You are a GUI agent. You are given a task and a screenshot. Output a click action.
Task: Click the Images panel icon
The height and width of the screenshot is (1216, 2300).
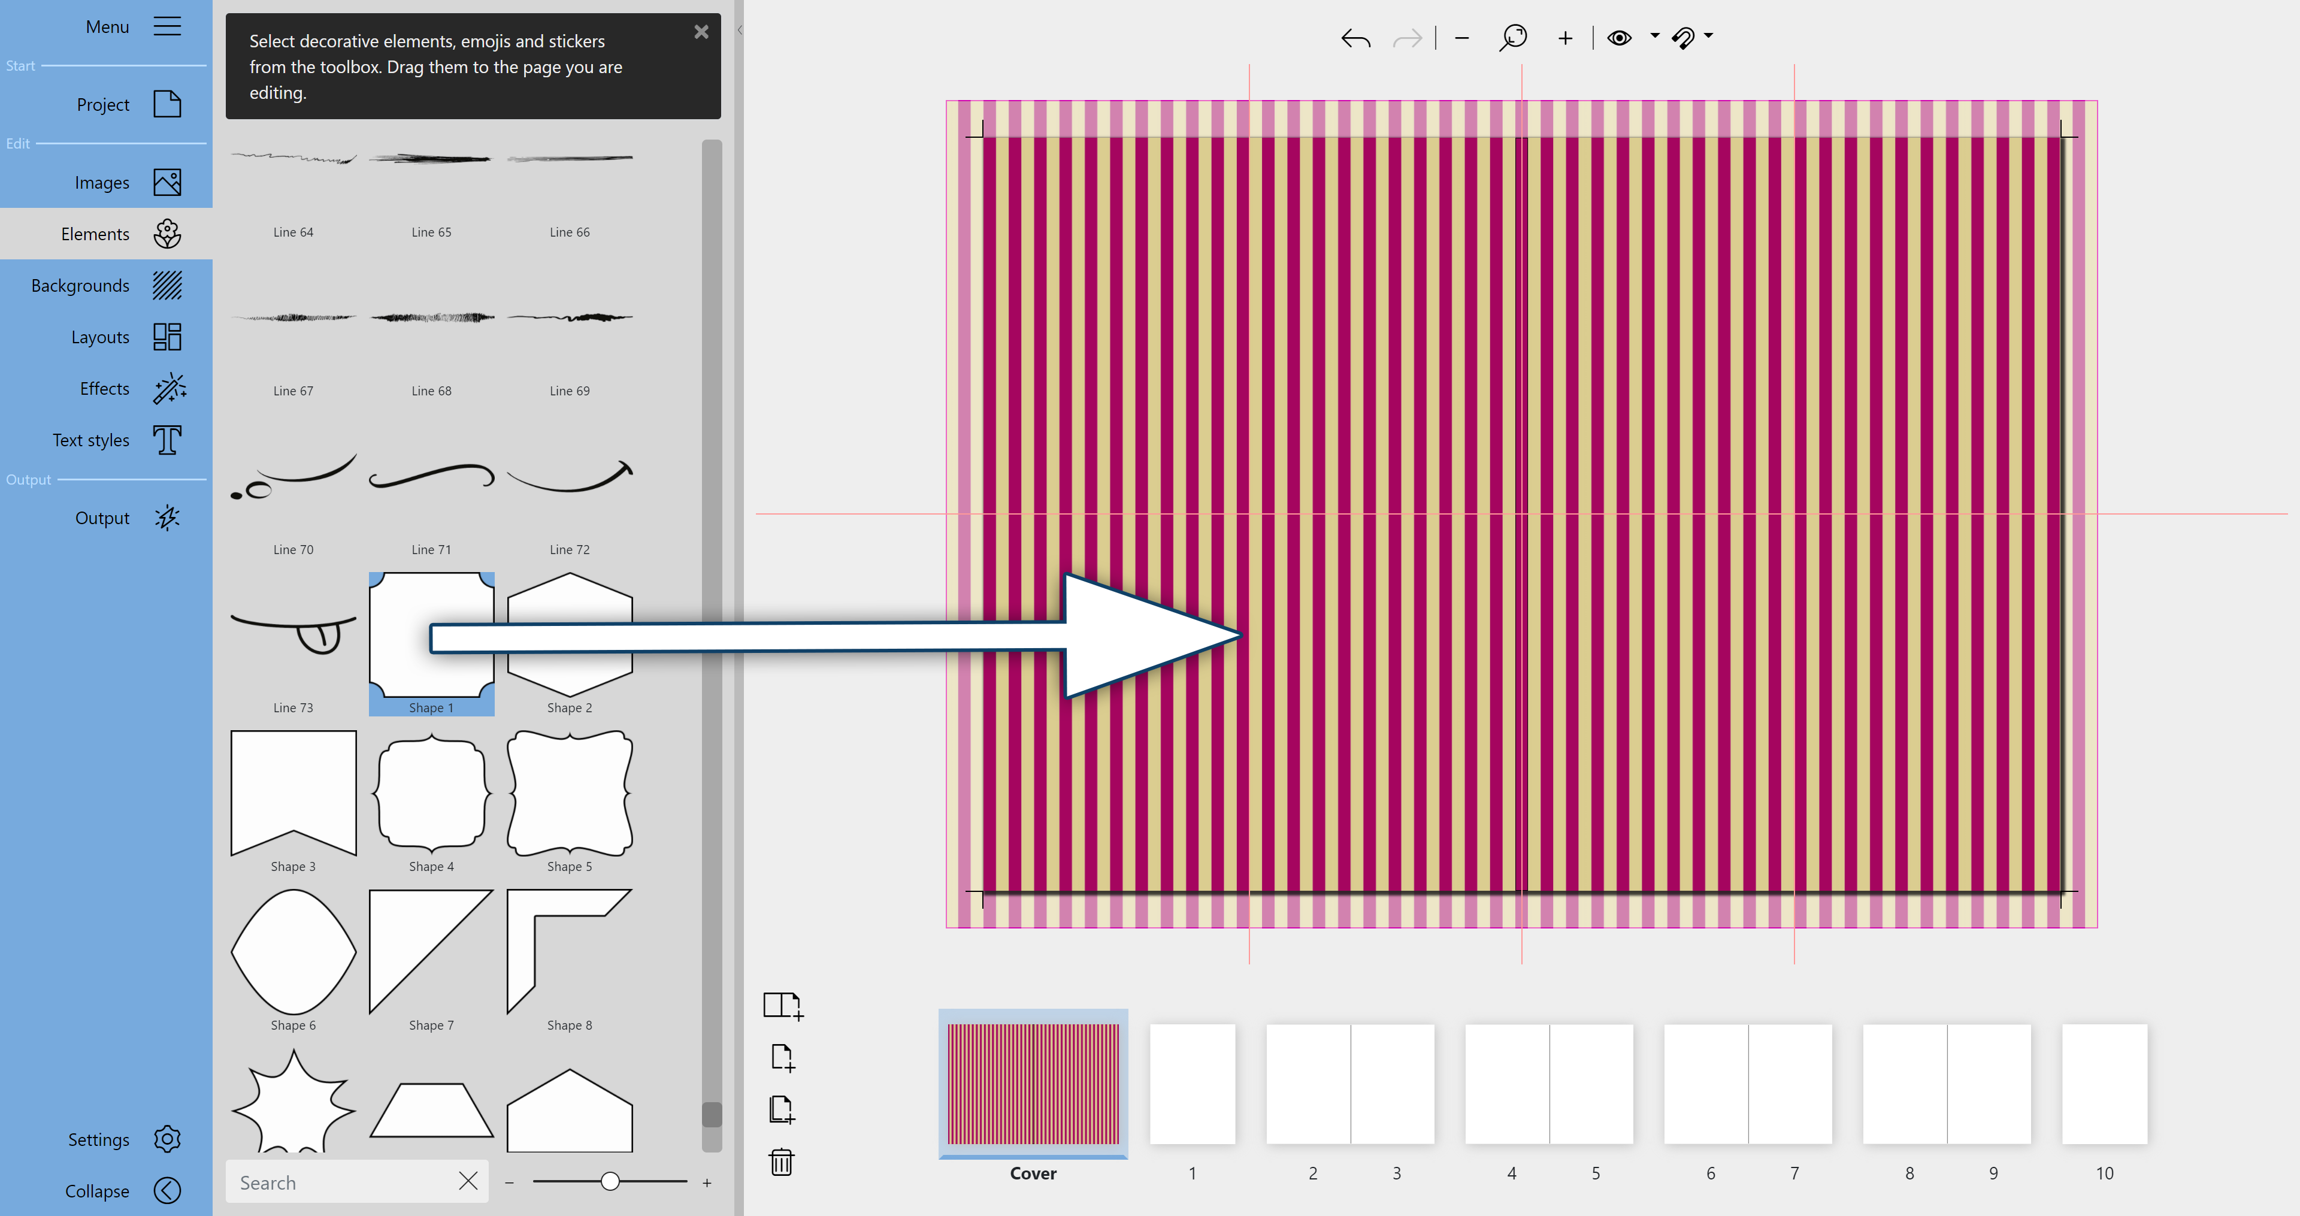[x=167, y=181]
